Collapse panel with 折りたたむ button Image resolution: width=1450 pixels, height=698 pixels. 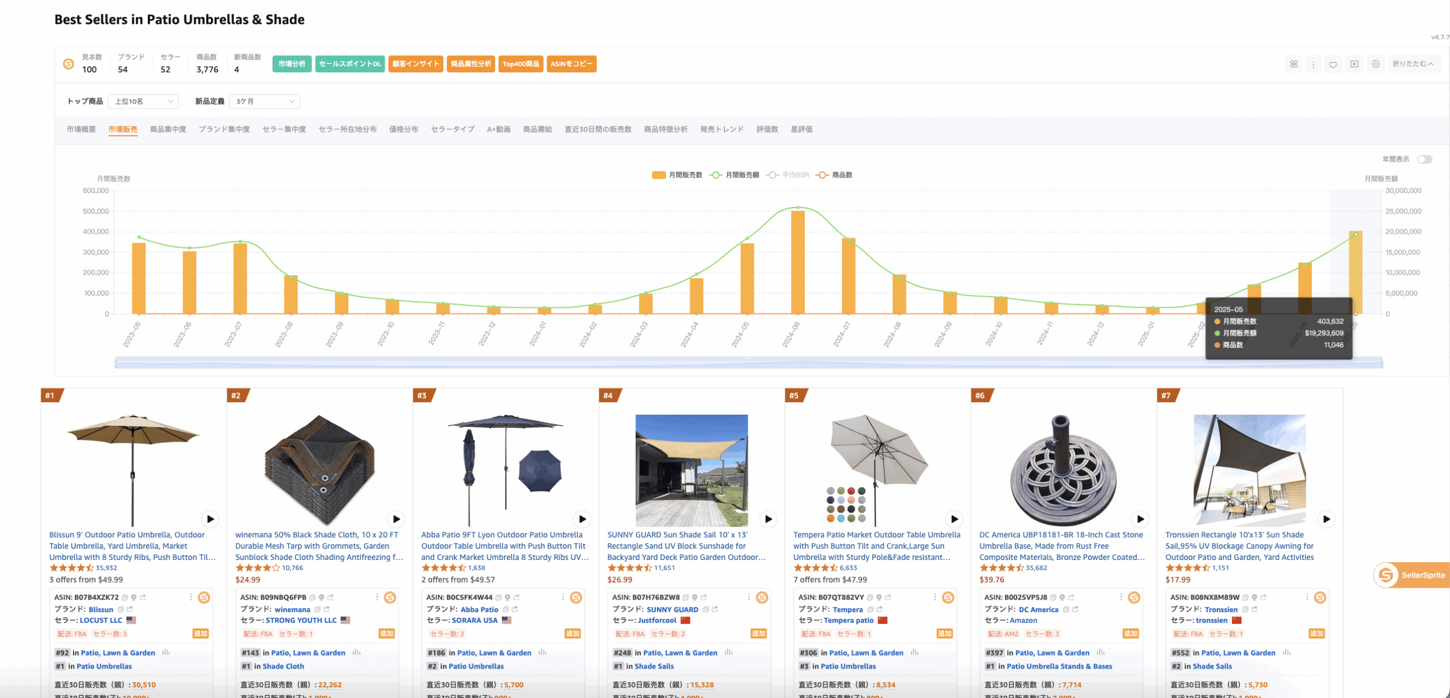[x=1414, y=64]
